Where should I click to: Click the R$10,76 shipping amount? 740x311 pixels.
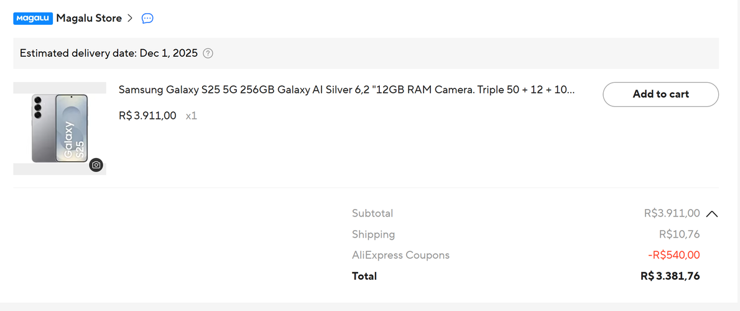(680, 234)
